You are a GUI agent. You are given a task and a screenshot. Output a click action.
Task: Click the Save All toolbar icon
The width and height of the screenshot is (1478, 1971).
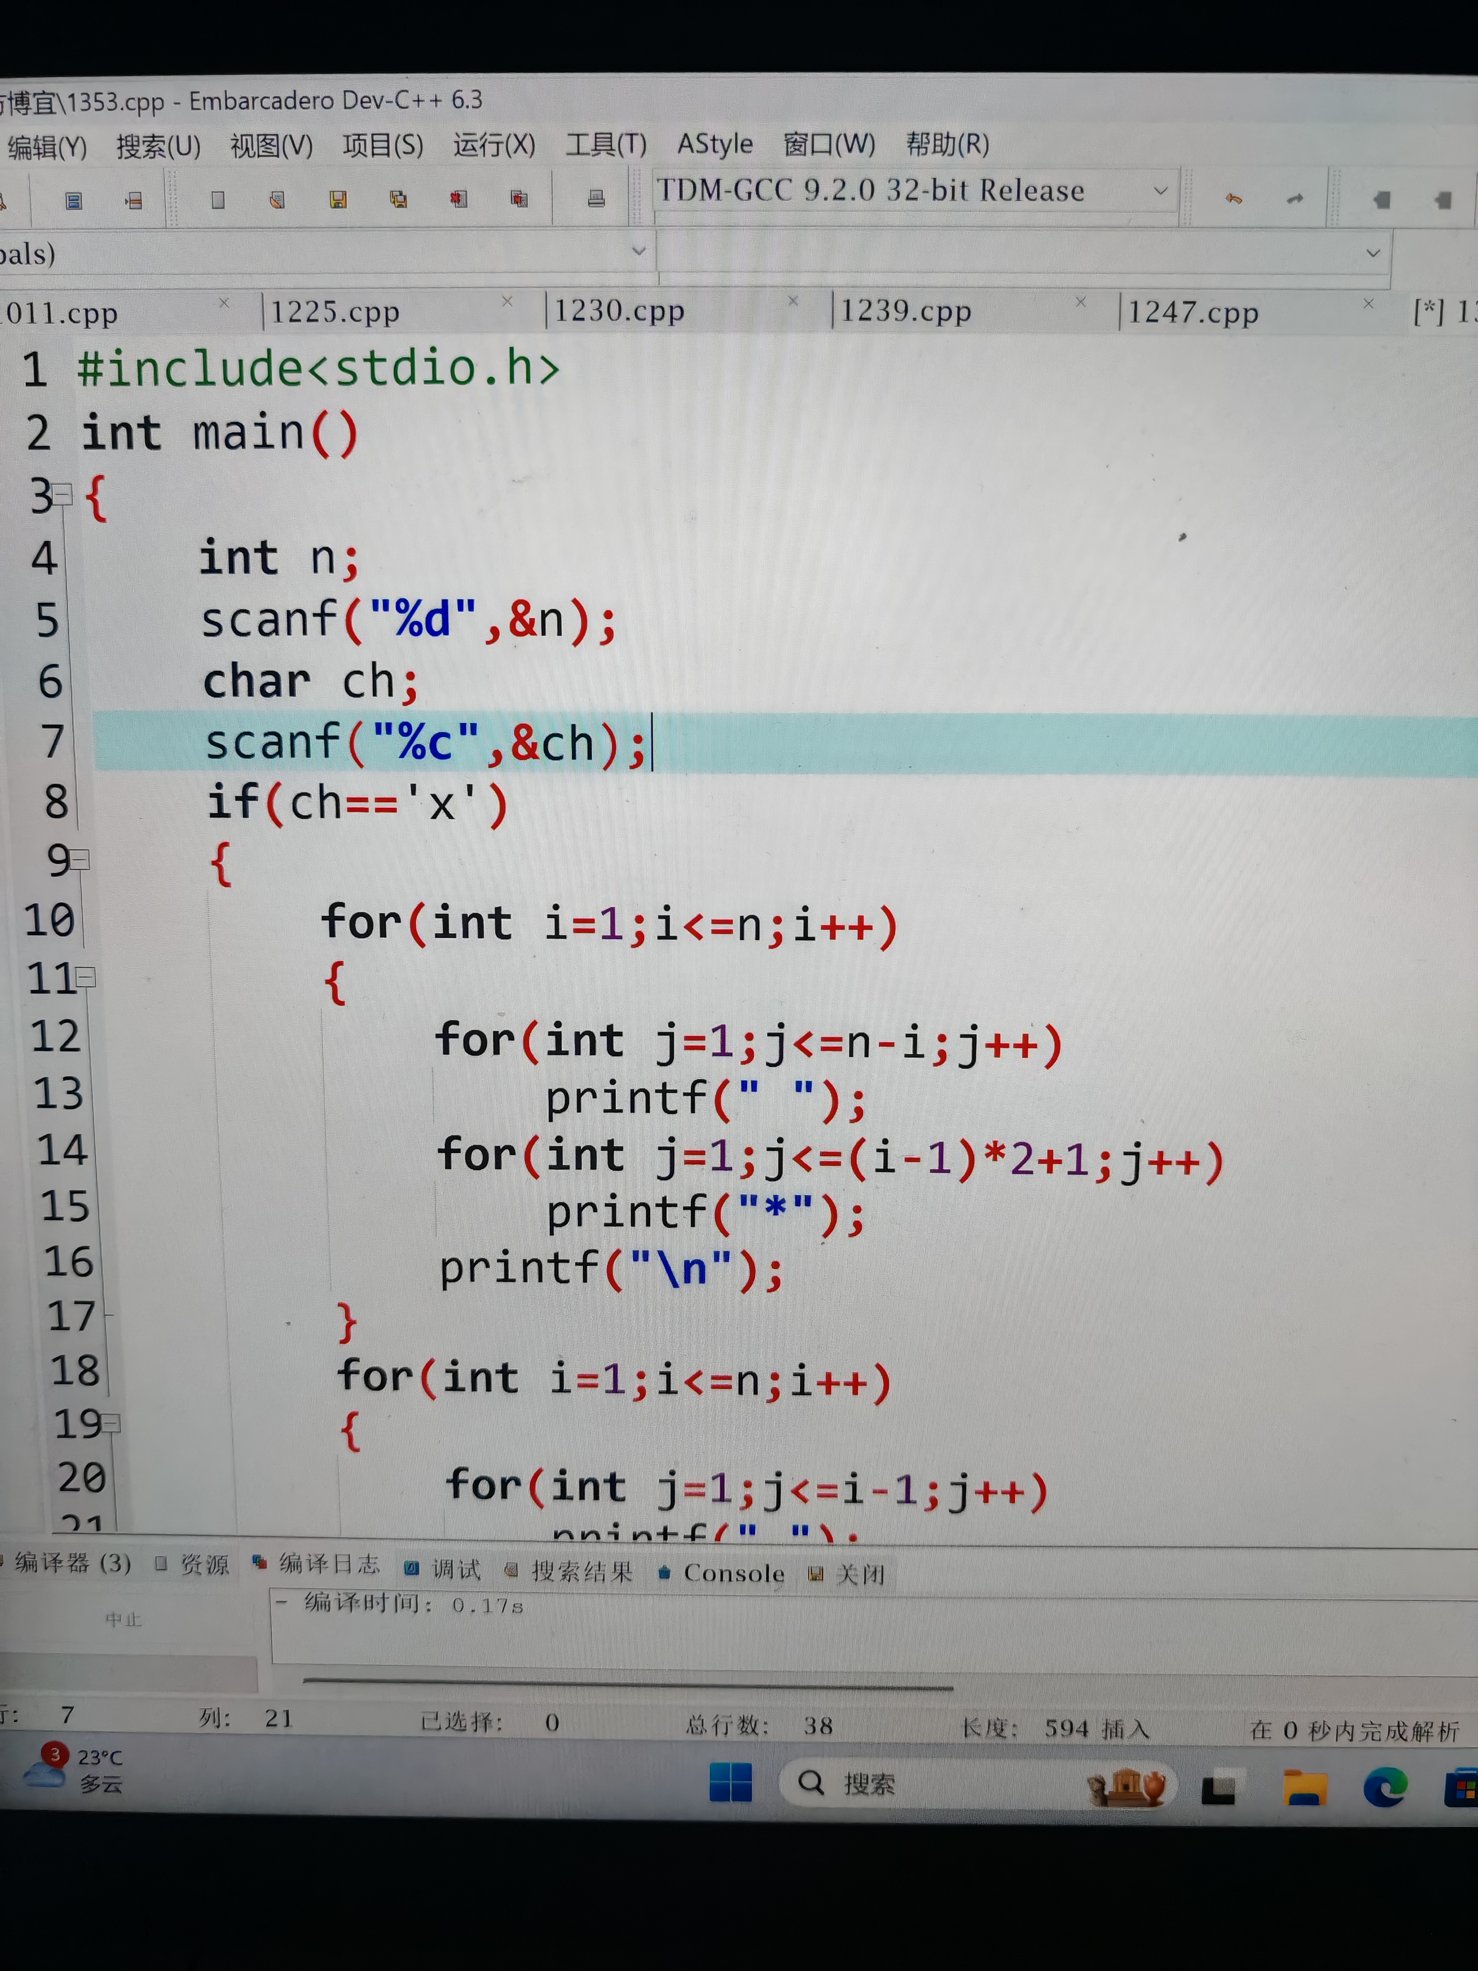tap(398, 200)
